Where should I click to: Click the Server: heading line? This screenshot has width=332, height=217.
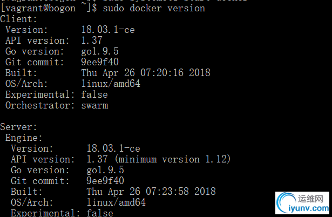point(19,127)
